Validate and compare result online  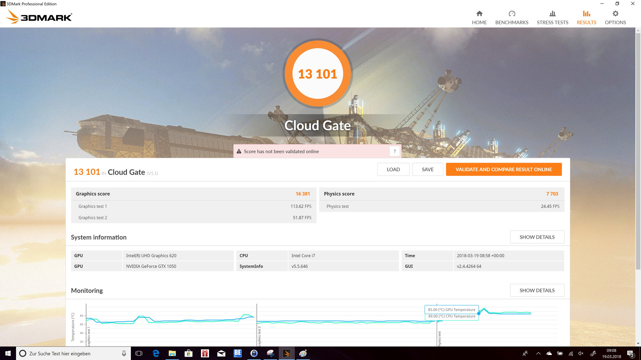503,169
